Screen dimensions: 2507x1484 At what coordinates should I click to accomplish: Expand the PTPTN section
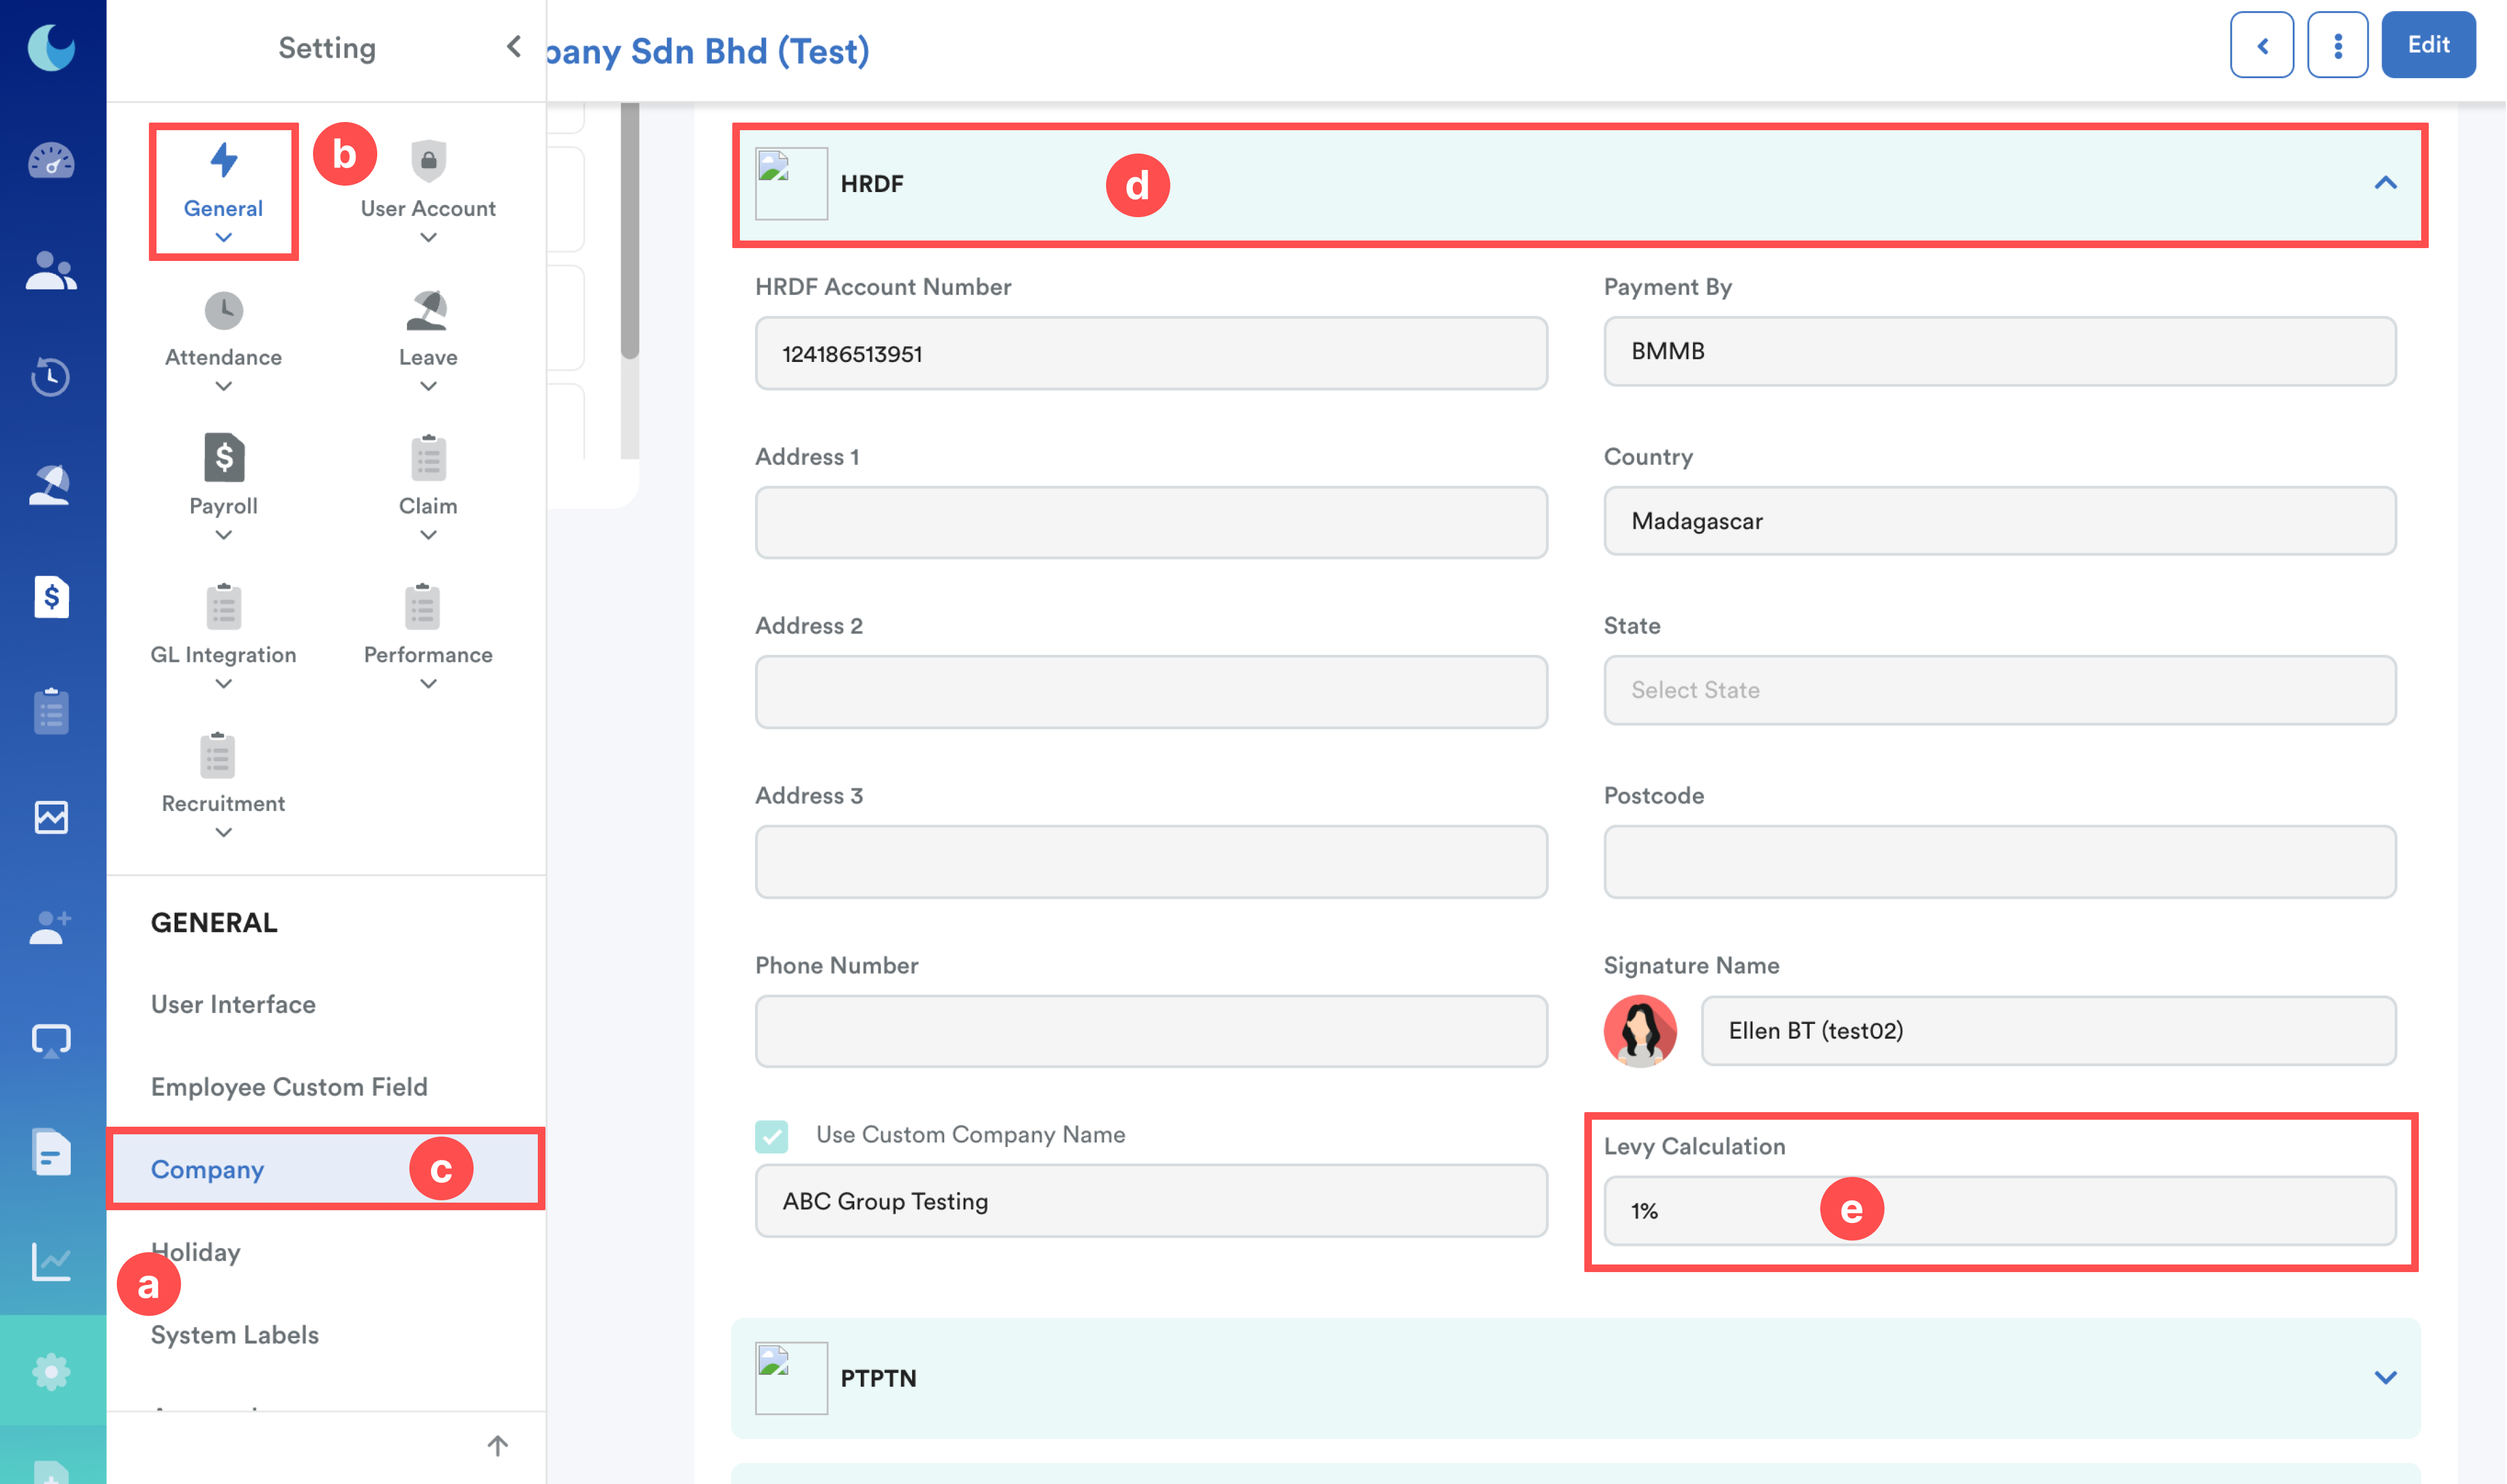point(2385,1378)
